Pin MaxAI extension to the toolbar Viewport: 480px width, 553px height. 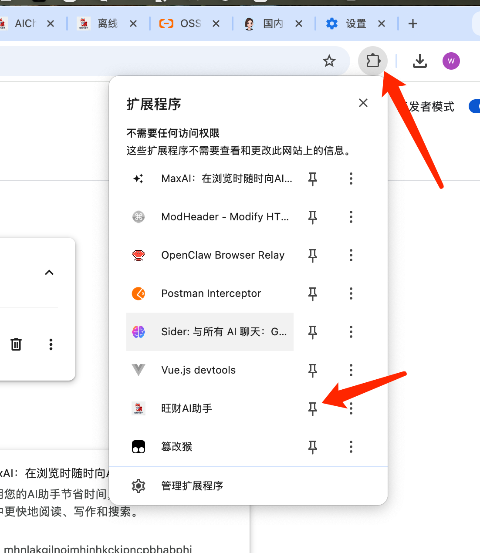(313, 179)
